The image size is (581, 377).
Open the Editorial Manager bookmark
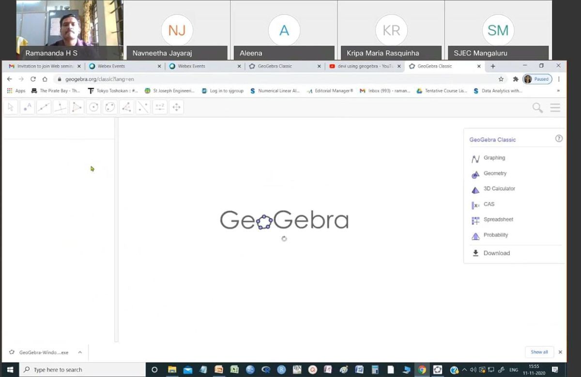330,91
